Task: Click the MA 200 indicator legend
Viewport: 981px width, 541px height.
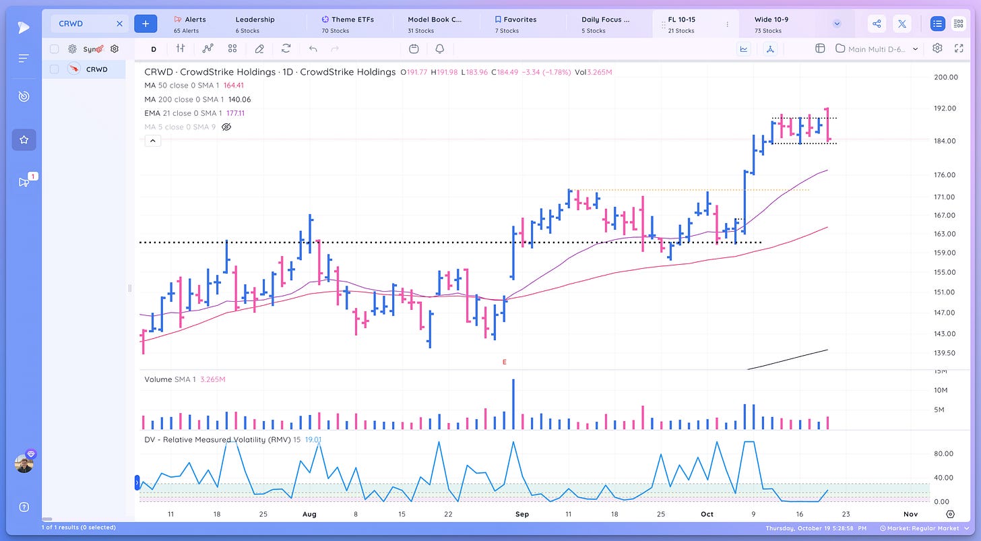Action: tap(197, 99)
